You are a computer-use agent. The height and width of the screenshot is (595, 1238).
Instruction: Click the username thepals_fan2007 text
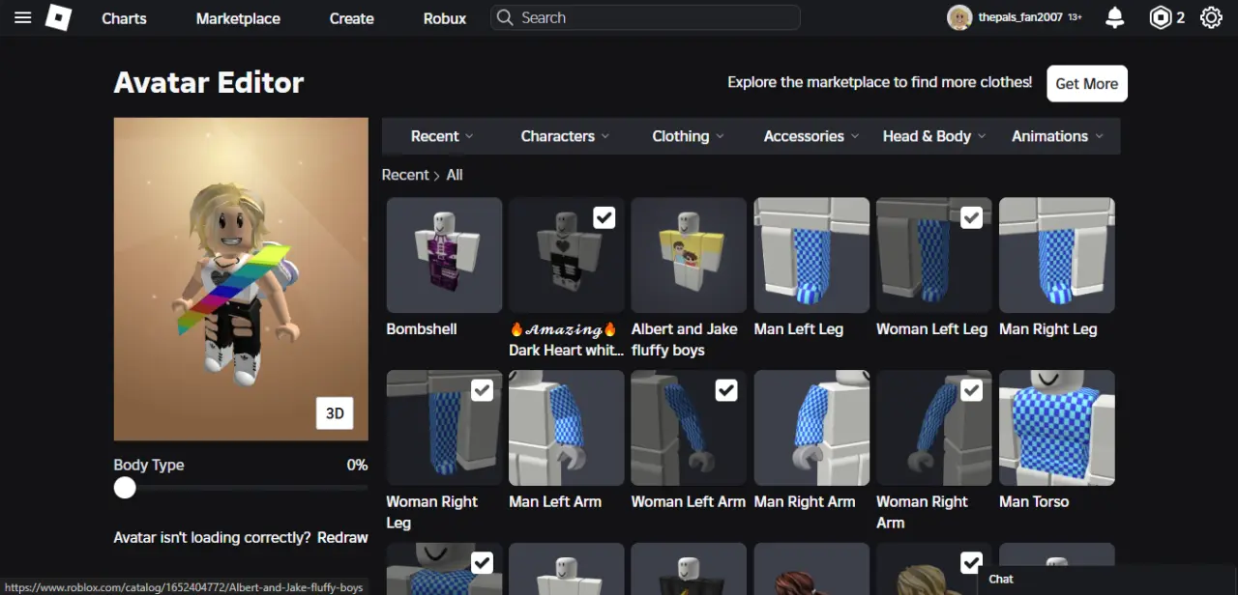1020,17
